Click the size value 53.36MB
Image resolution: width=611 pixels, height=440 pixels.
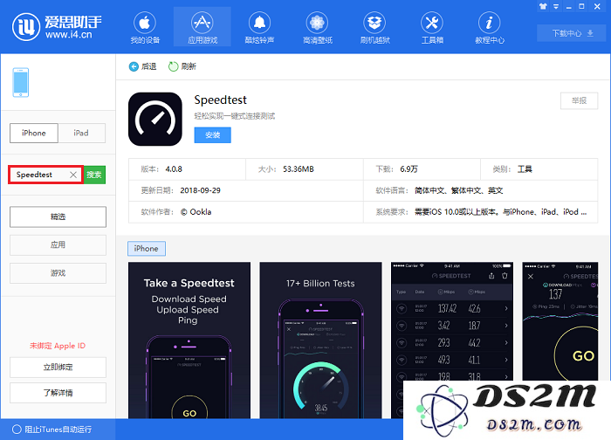(x=299, y=169)
